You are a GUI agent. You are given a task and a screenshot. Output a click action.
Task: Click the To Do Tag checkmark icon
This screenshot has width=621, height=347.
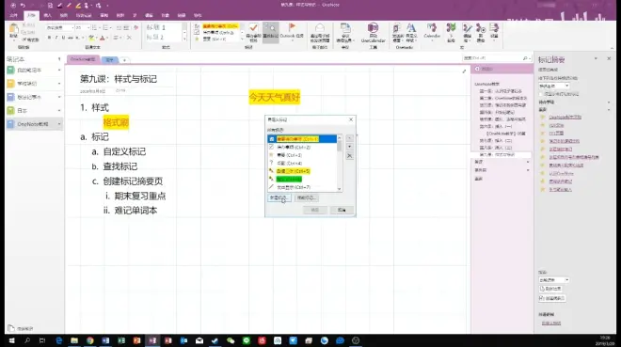253,32
